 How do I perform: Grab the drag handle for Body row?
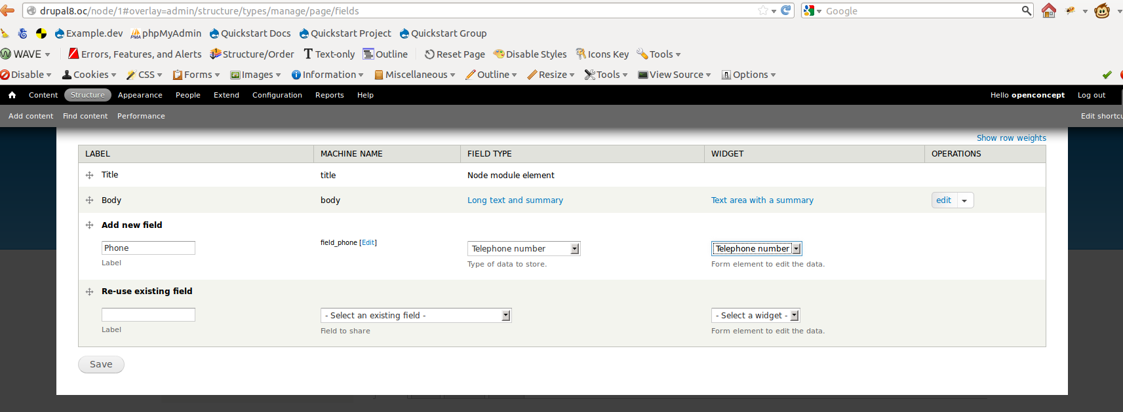90,200
